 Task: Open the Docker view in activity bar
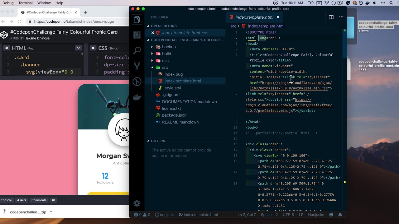point(137,97)
